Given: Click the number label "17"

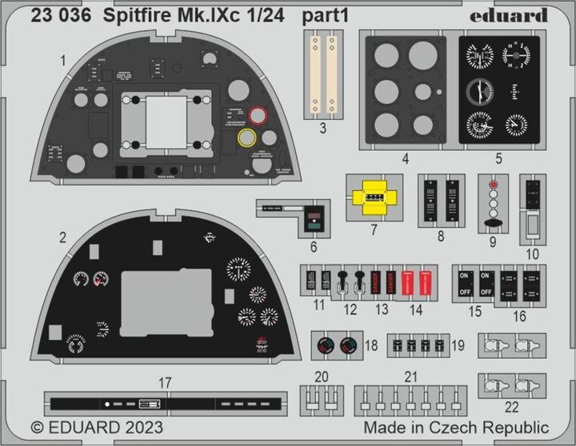Looking at the screenshot, I should click(x=165, y=383).
